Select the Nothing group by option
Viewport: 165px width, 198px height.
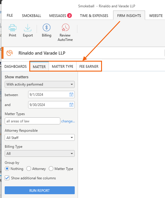[7, 169]
